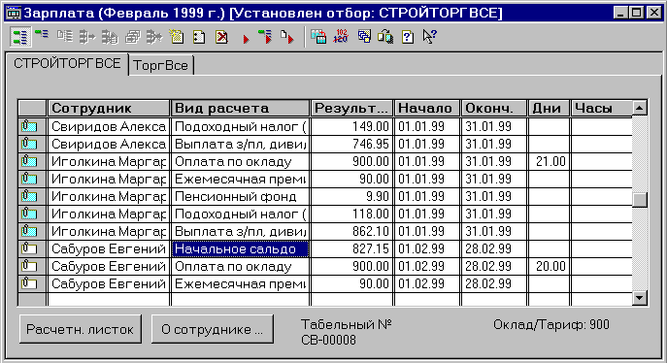
Task: Click the Оконч. column header
Action: [x=494, y=108]
